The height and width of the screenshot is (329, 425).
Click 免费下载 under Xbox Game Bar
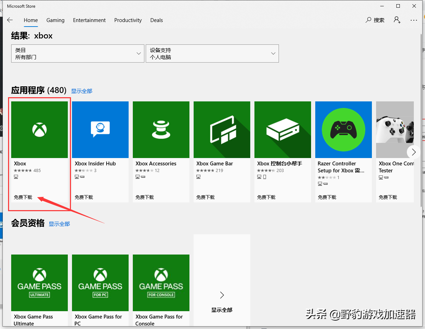pyautogui.click(x=206, y=197)
